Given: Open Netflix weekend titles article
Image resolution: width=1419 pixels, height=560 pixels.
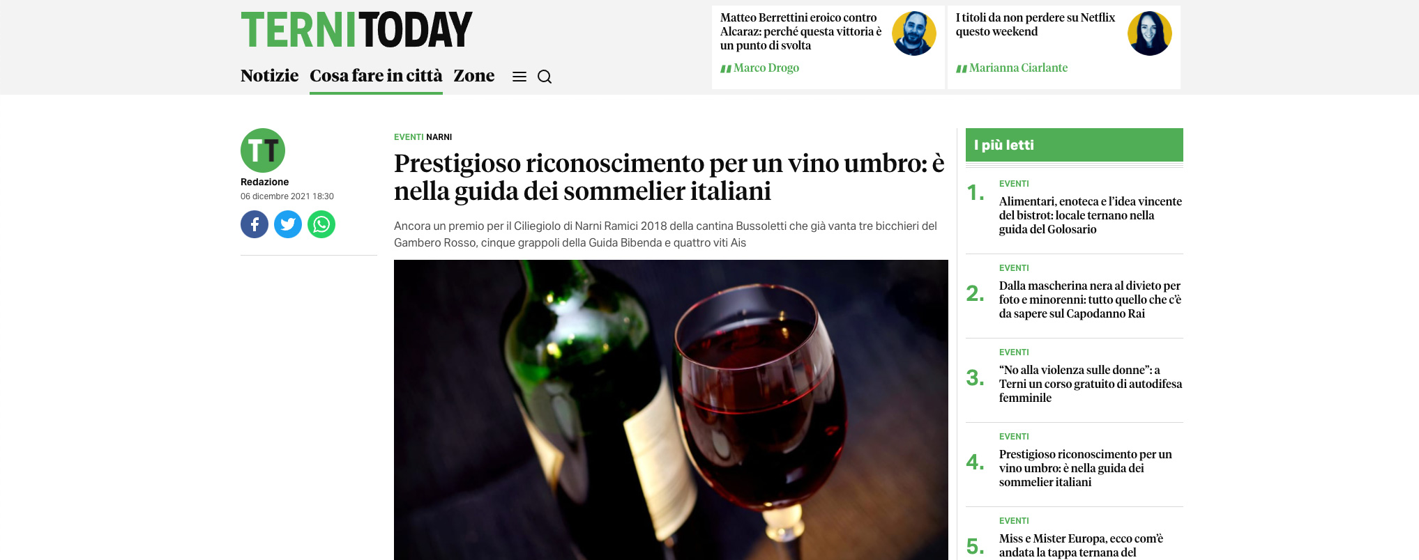Looking at the screenshot, I should [1035, 24].
